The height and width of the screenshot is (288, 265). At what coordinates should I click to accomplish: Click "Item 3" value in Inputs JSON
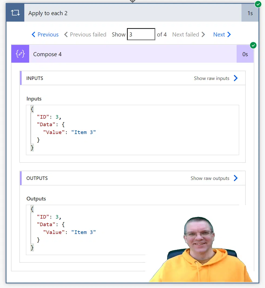click(83, 132)
